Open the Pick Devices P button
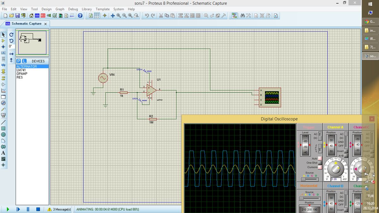379x213 pixels. pos(19,61)
